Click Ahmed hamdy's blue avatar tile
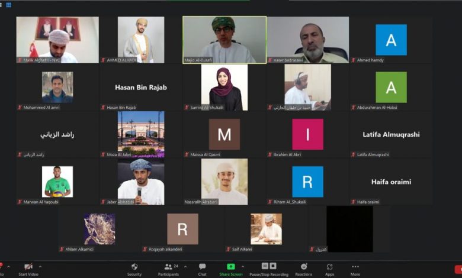462x278 pixels. pyautogui.click(x=391, y=40)
